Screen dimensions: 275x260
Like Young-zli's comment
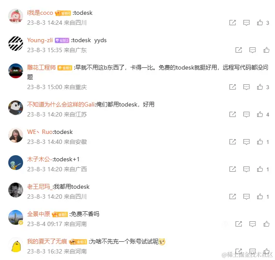[x=266, y=50]
